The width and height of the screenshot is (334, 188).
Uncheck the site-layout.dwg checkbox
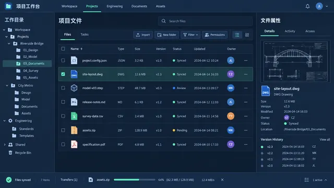63,74
